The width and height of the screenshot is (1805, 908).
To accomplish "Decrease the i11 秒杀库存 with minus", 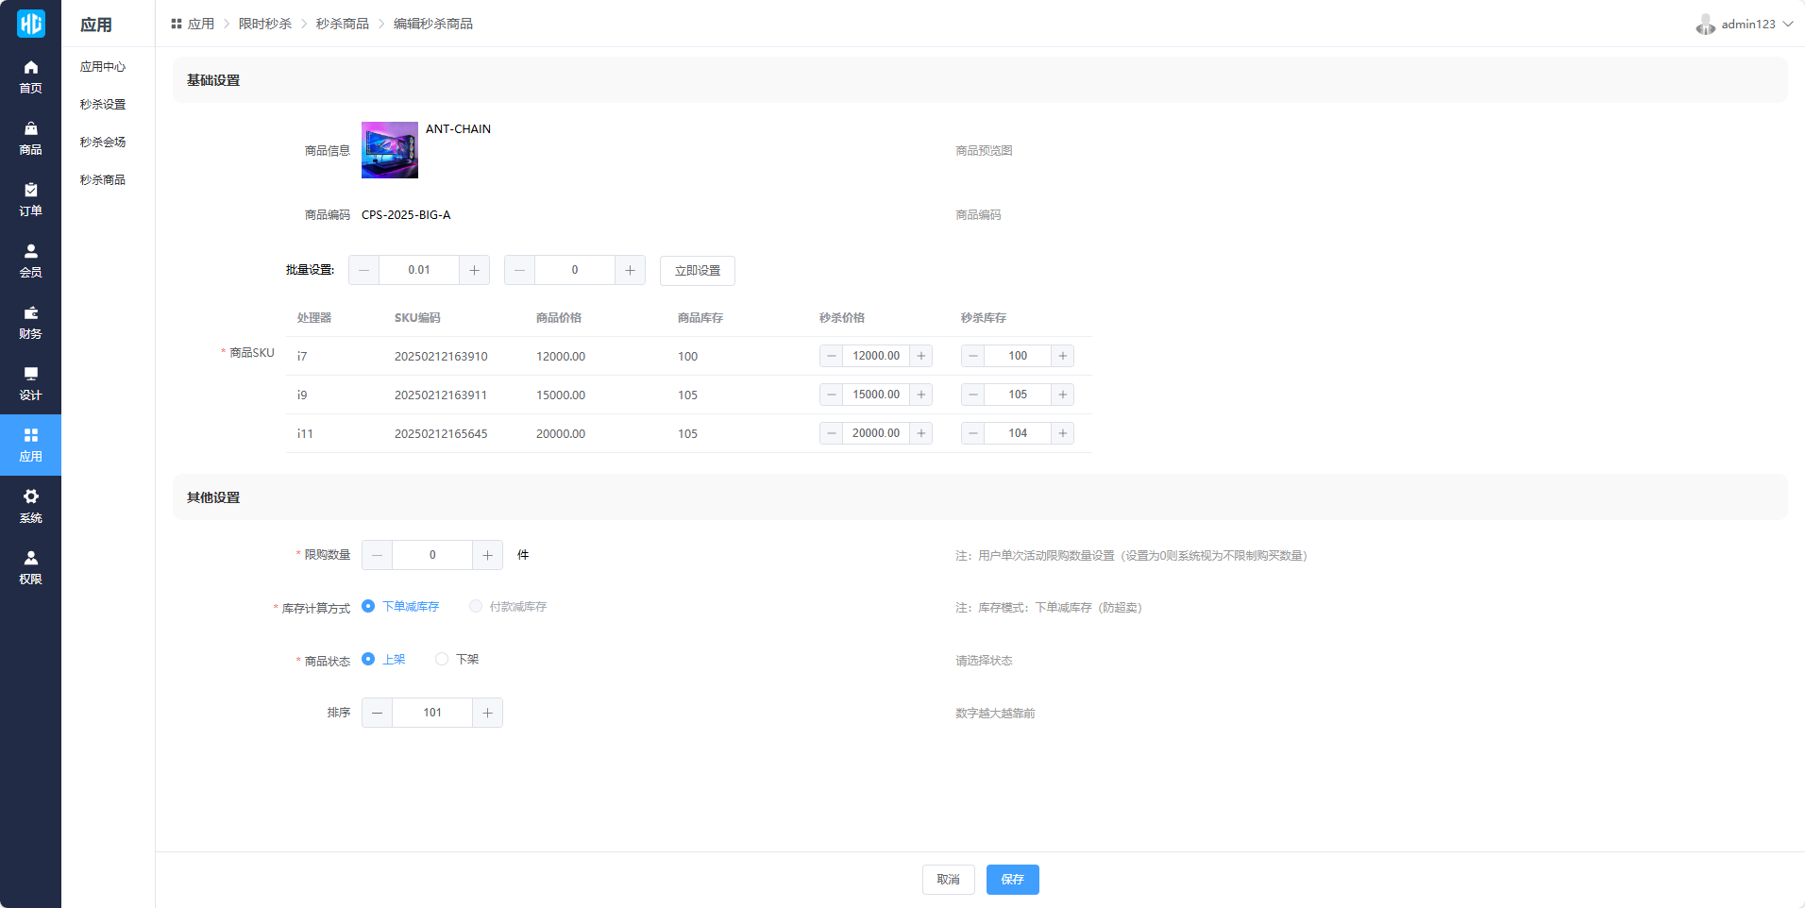I will 972,433.
